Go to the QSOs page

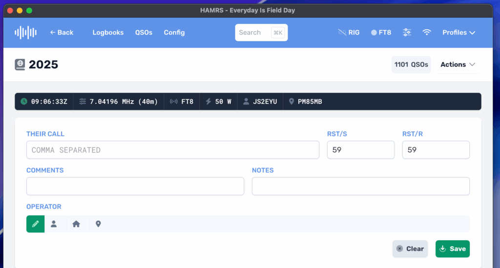click(x=144, y=33)
